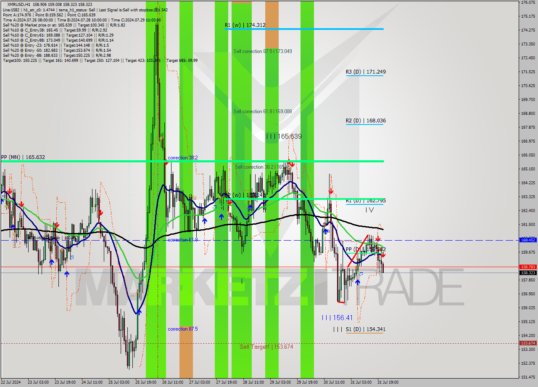Click the blue 'correction 87.5' label
This screenshot has width=538, height=387.
click(183, 329)
